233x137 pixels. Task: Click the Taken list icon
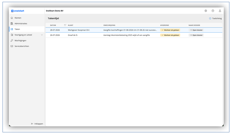(12, 29)
